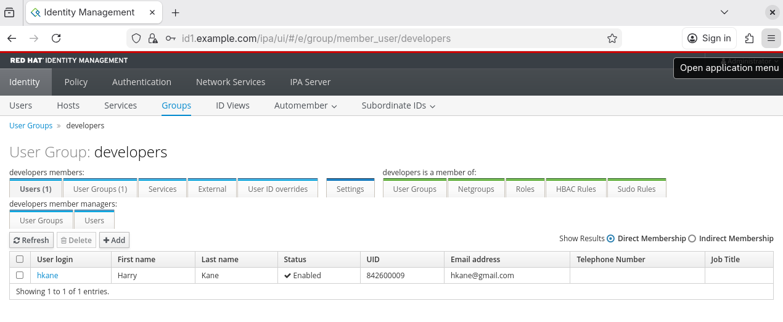Click the UID value 842600009
The height and width of the screenshot is (322, 783).
click(x=385, y=275)
